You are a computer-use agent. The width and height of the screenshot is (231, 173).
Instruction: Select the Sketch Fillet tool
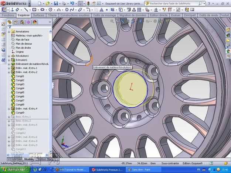point(88,10)
